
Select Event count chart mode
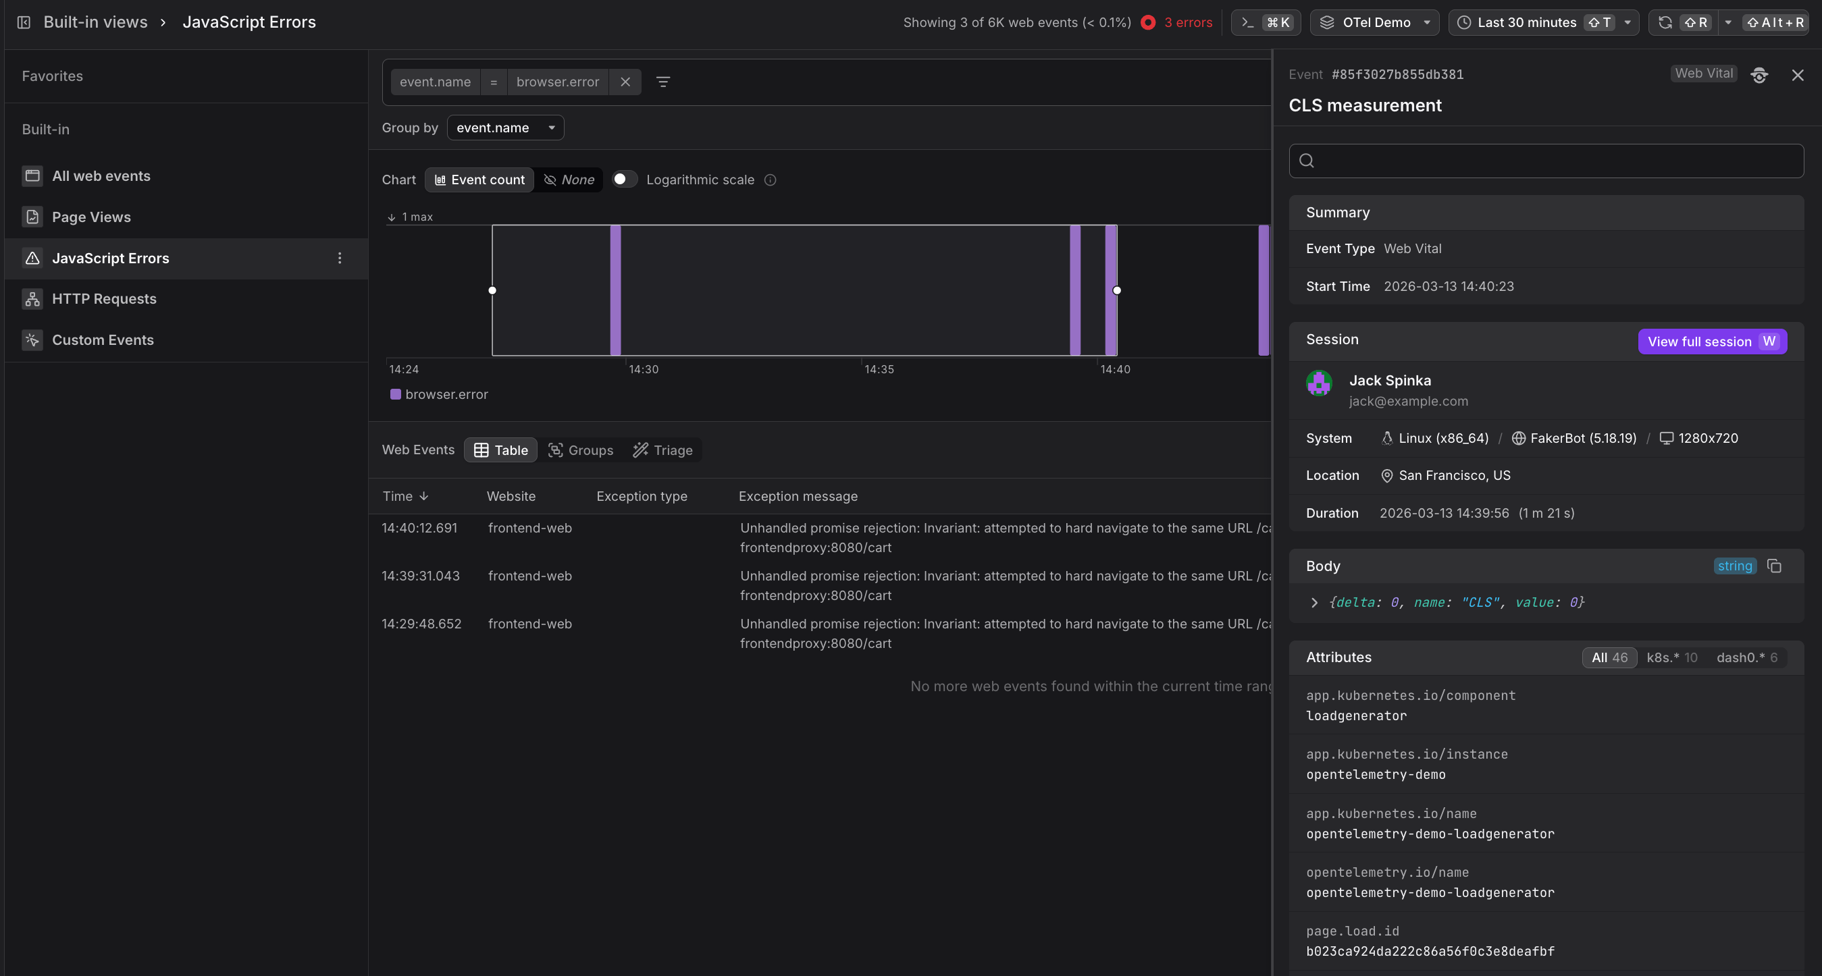pyautogui.click(x=479, y=180)
